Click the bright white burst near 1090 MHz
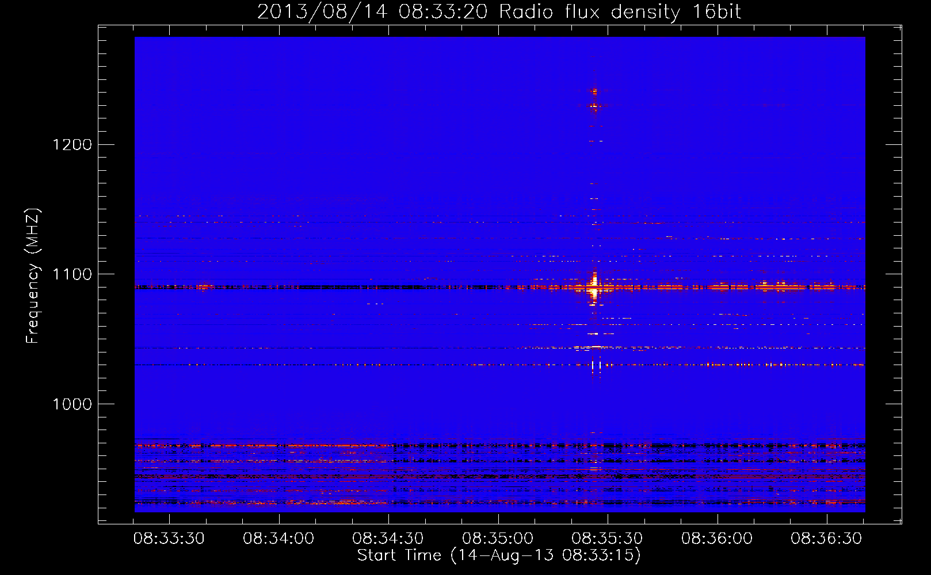Screen dimensions: 931x575 tap(594, 286)
